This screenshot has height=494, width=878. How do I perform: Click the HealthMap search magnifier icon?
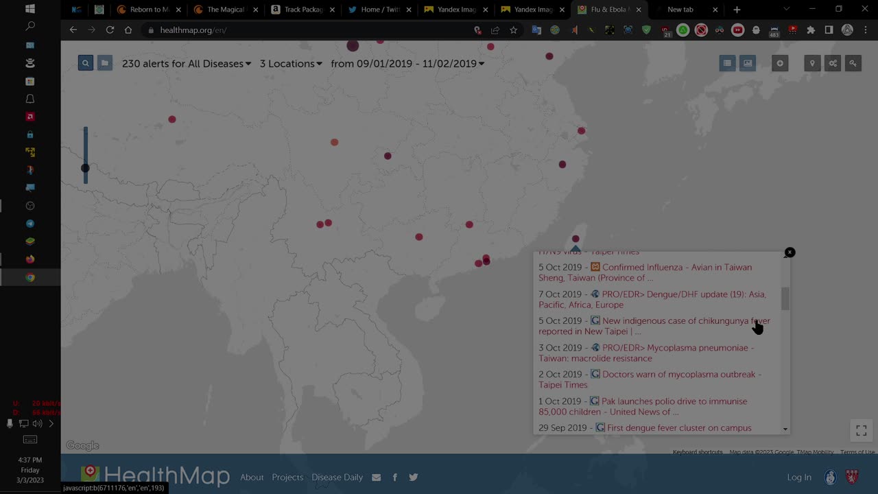(x=86, y=63)
